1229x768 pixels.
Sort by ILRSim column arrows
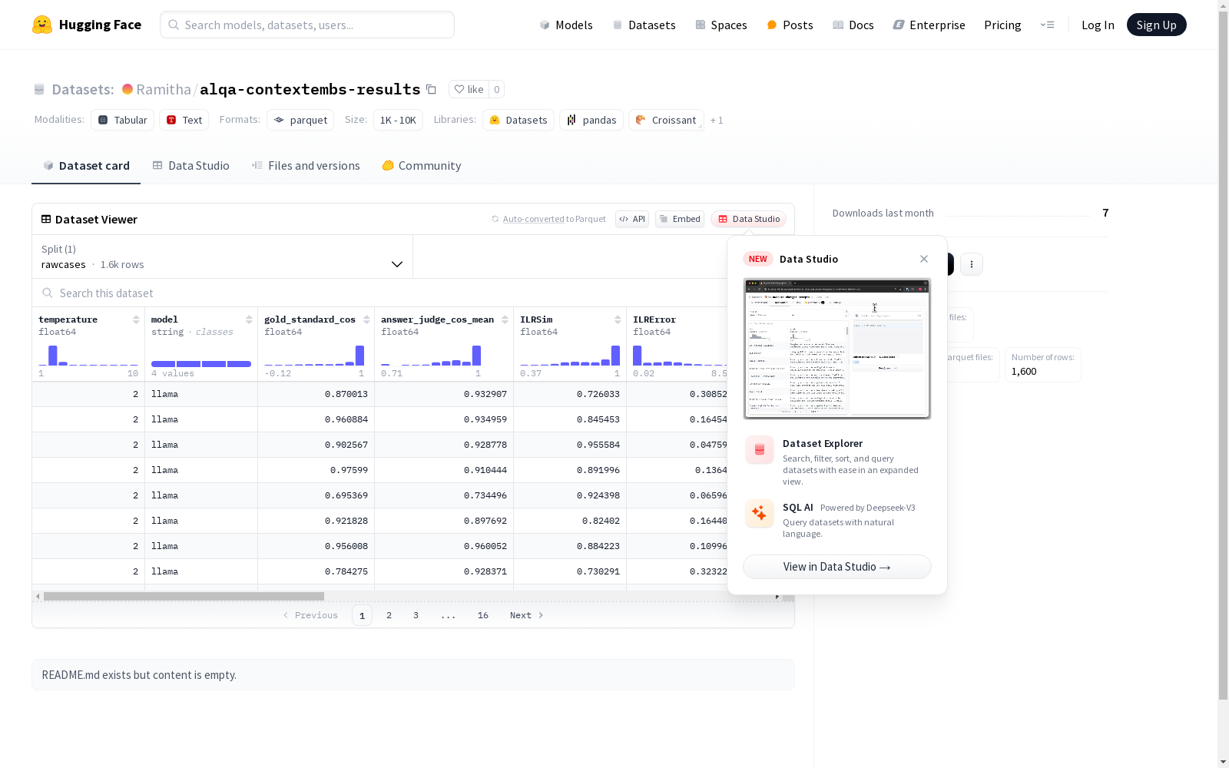coord(618,319)
